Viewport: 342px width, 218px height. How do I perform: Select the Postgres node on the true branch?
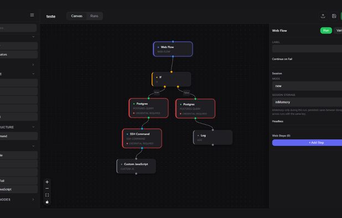(x=148, y=108)
